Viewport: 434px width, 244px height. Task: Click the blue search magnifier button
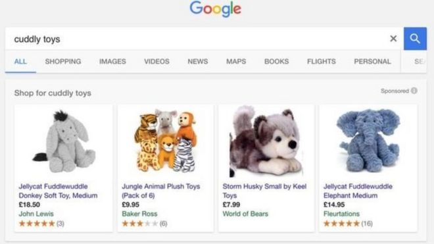pyautogui.click(x=415, y=39)
